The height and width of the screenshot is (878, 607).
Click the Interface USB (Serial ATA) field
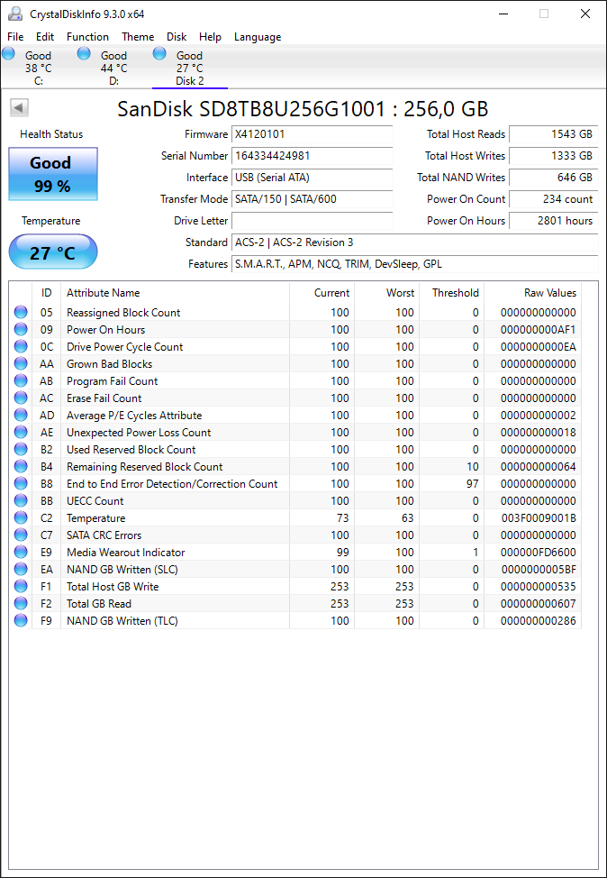point(313,178)
